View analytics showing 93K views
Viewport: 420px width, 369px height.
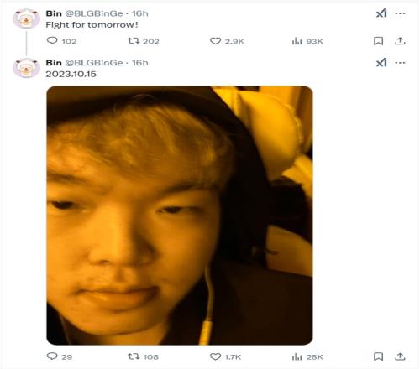tap(307, 41)
